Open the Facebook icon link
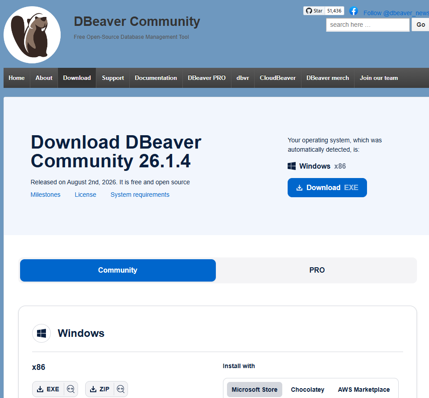429x398 pixels. tap(354, 11)
